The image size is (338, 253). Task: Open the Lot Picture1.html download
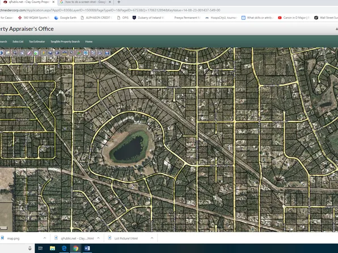[126, 238]
